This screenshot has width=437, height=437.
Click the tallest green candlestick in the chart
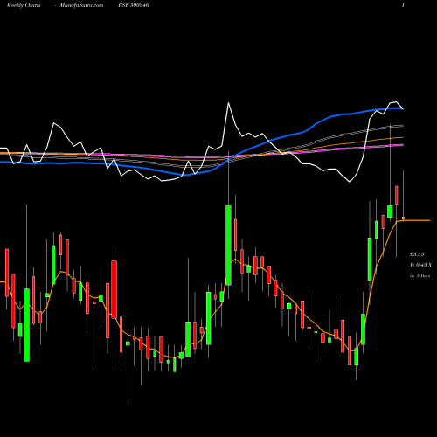[x=228, y=245]
